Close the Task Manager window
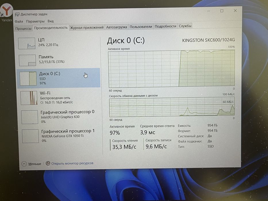268x201 pixels. tap(235, 11)
